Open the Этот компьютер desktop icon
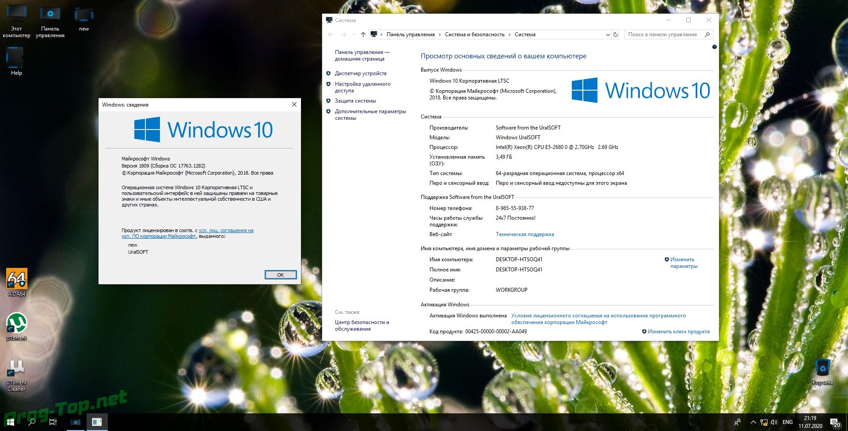The width and height of the screenshot is (848, 431). (x=16, y=21)
